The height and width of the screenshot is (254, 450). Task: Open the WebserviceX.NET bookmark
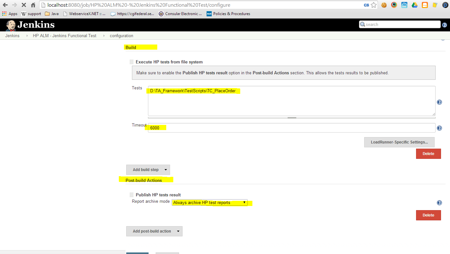[84, 14]
